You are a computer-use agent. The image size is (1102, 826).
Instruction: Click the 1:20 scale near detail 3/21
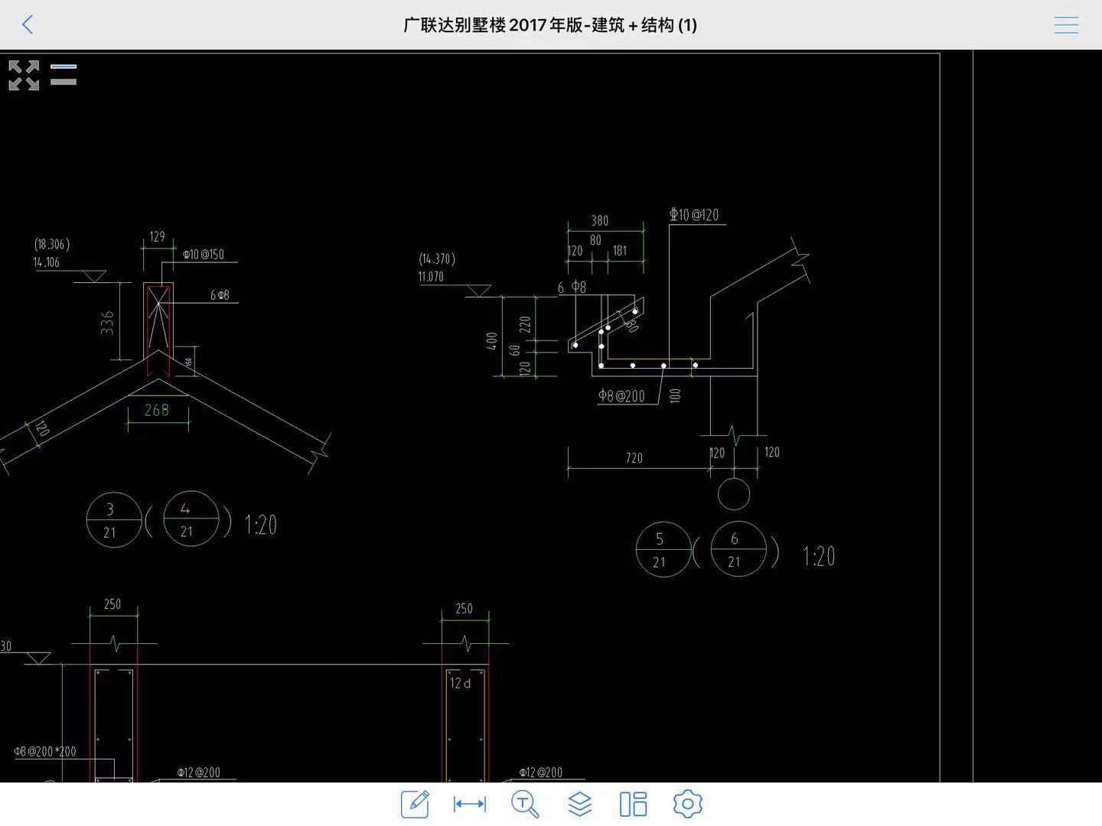(x=261, y=525)
